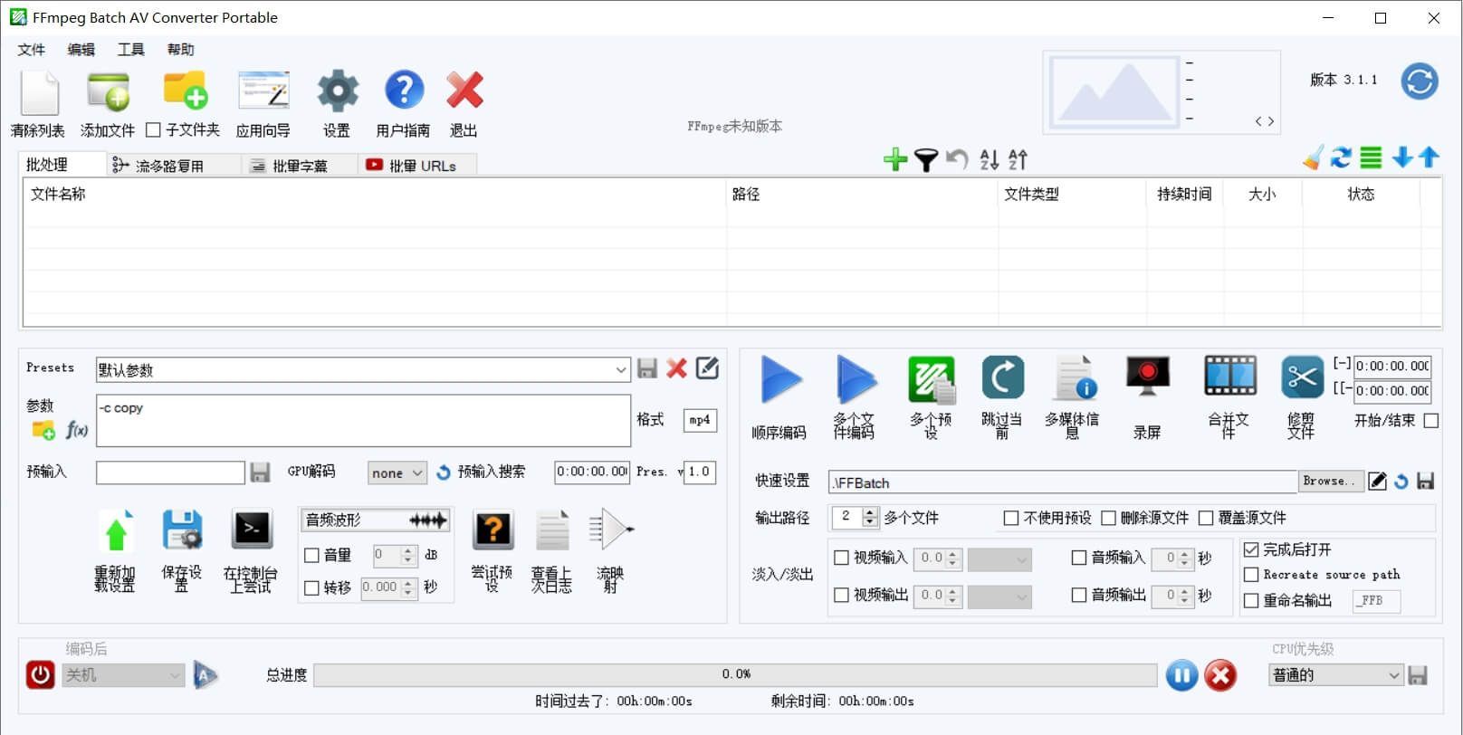The height and width of the screenshot is (735, 1463).
Task: Switch to 批量 URLs tab
Action: (418, 166)
